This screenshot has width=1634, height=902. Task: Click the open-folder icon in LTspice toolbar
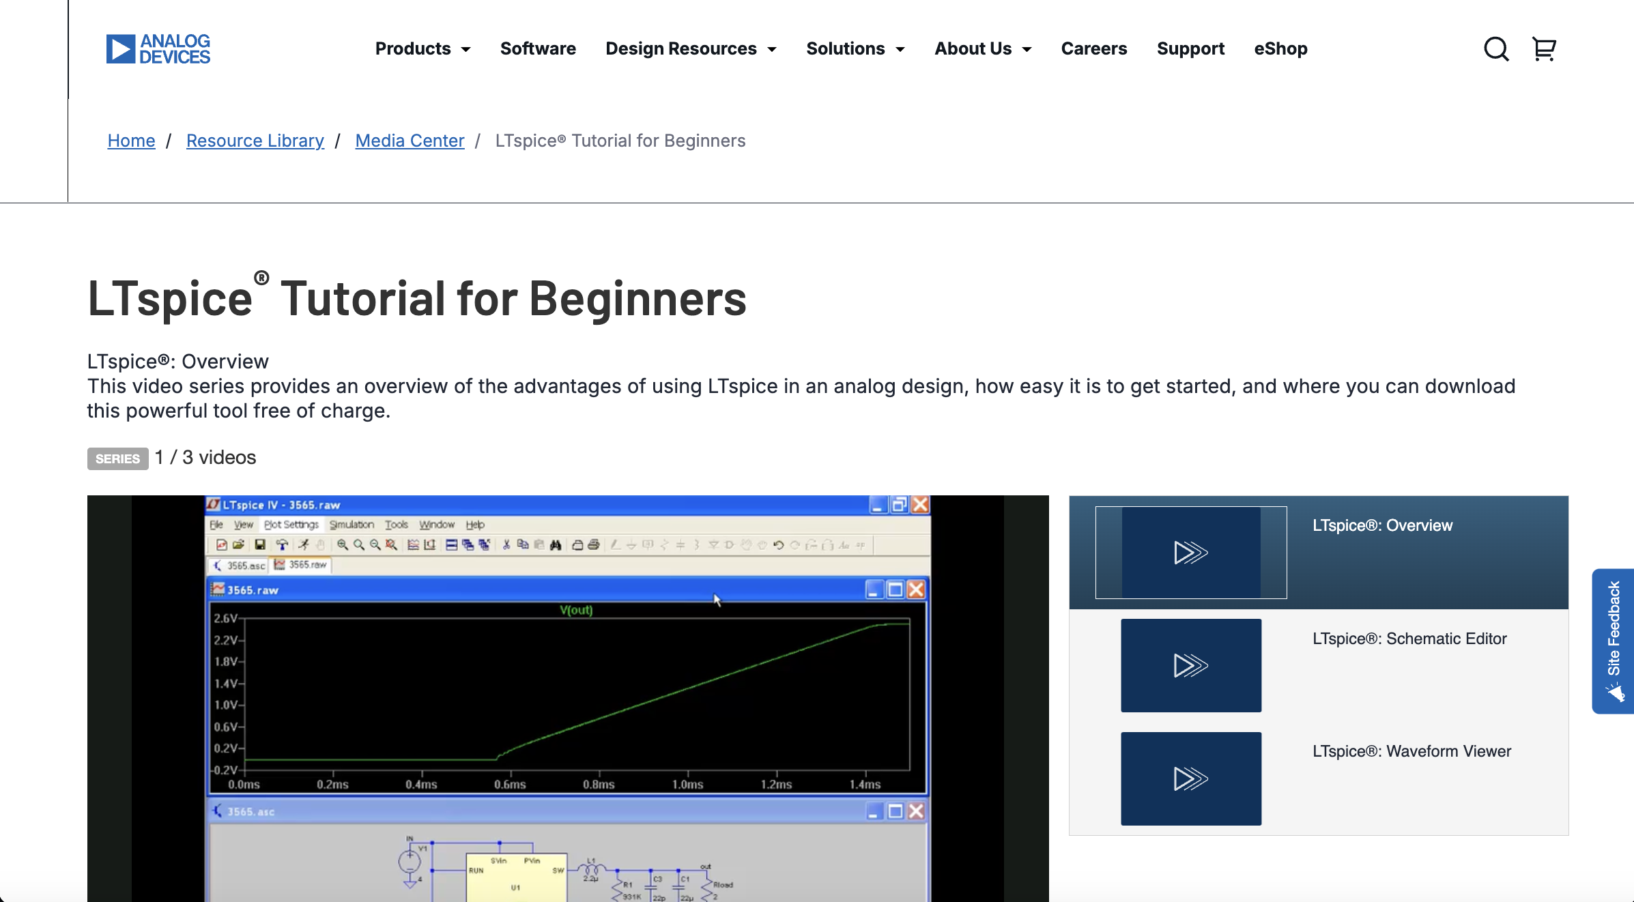[x=238, y=544]
